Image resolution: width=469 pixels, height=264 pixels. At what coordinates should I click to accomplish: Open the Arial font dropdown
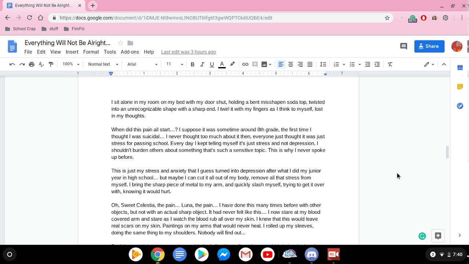pyautogui.click(x=142, y=64)
